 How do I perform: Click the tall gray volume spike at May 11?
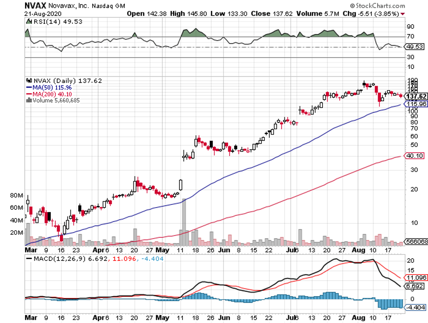pyautogui.click(x=184, y=222)
